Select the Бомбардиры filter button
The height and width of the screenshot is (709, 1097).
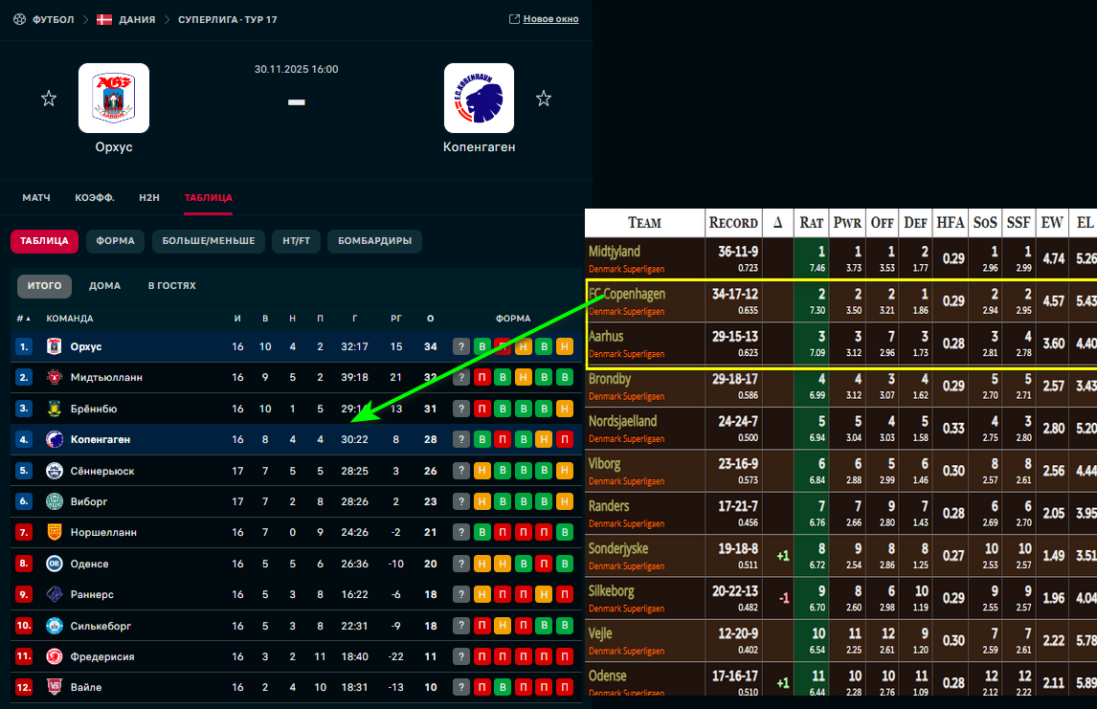point(374,241)
